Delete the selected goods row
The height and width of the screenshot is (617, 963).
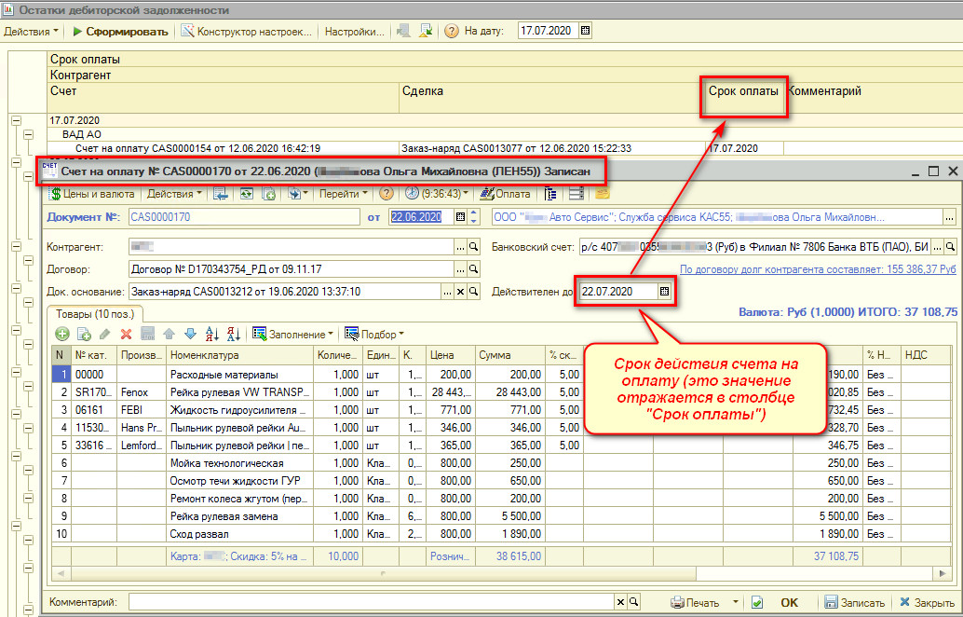[126, 335]
